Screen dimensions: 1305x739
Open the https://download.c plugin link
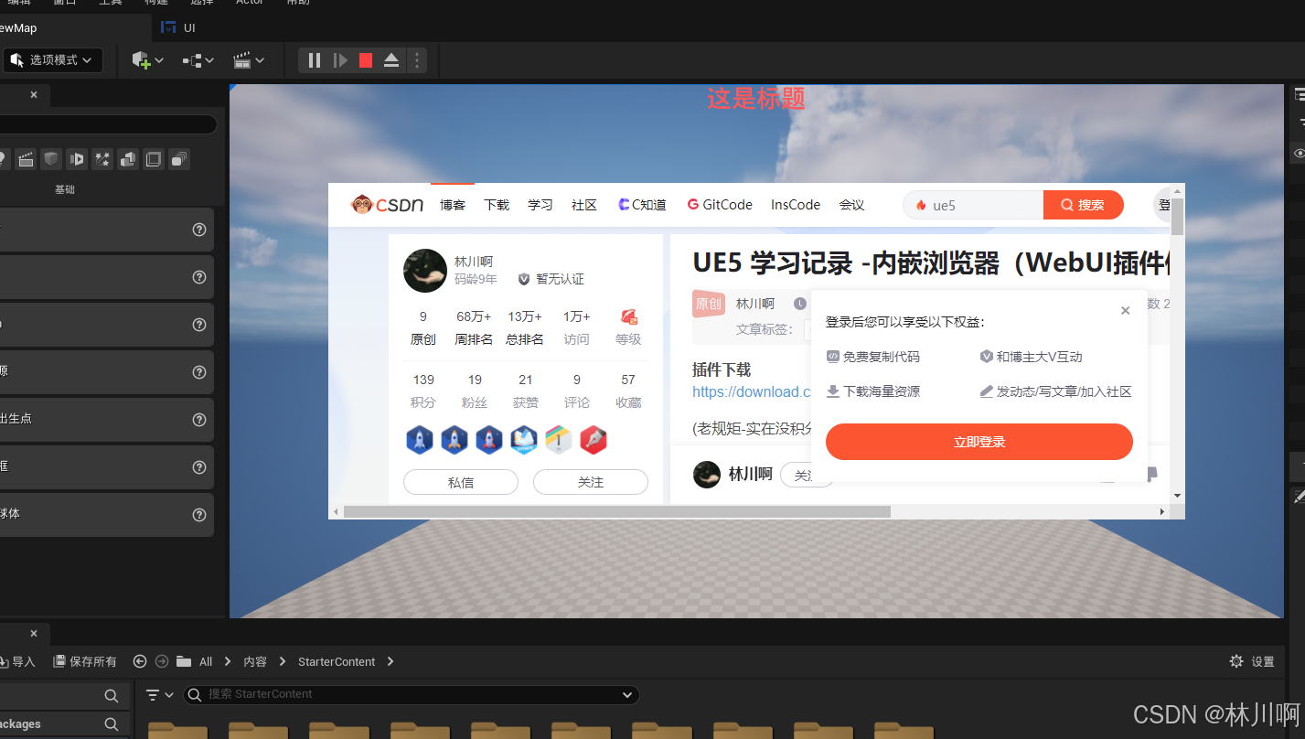pos(752,391)
